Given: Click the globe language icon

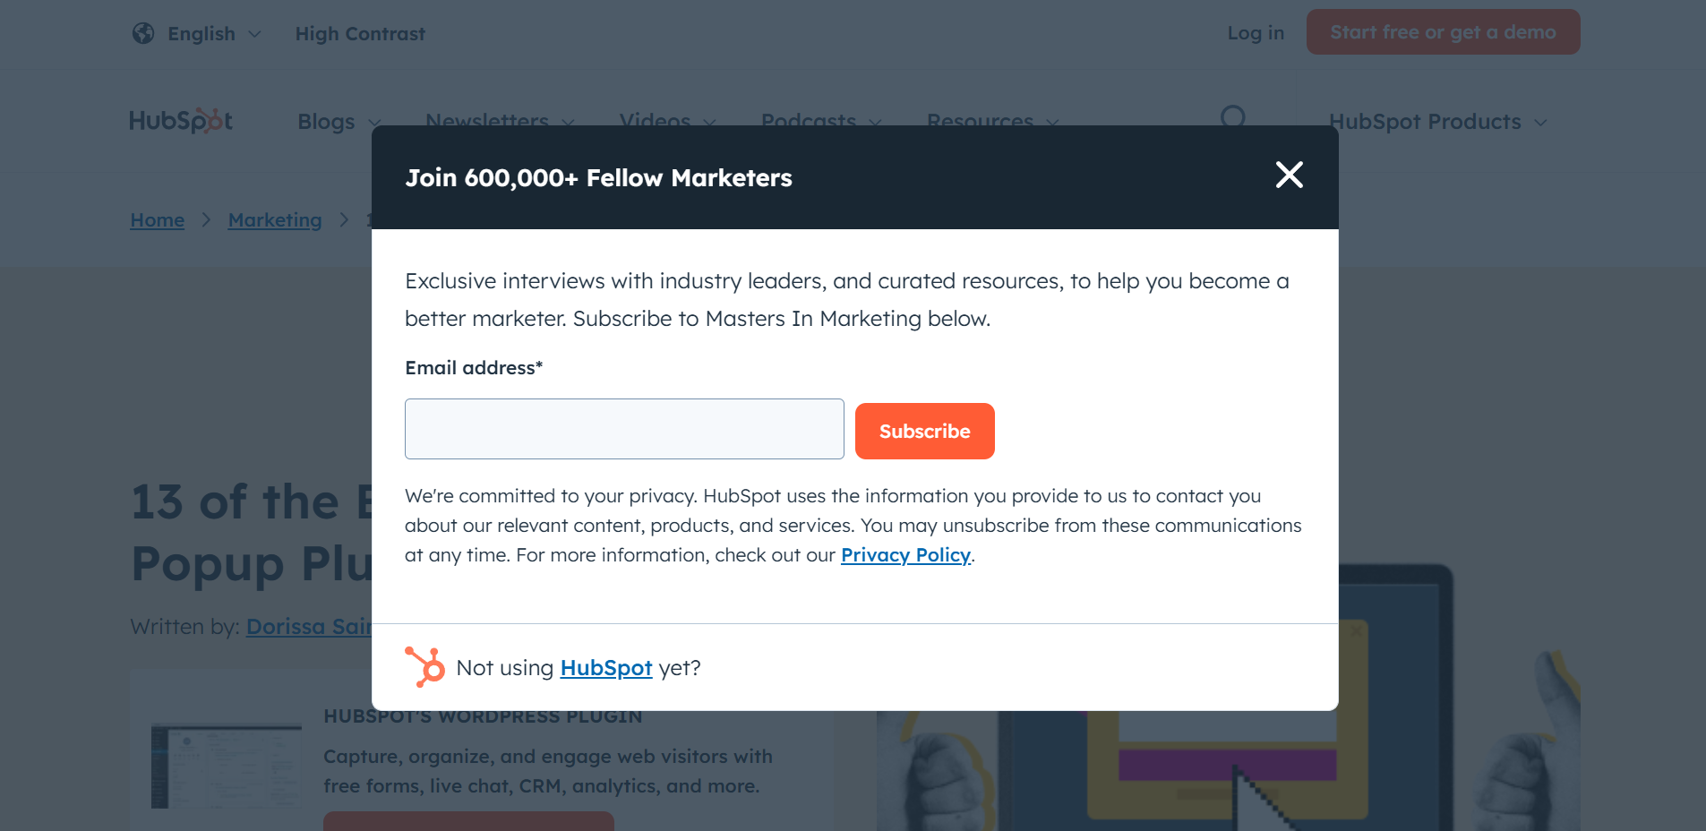Looking at the screenshot, I should (x=143, y=33).
